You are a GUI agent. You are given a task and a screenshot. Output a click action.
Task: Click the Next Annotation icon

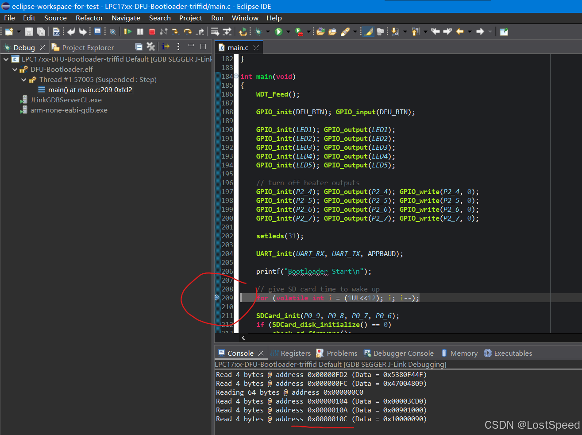click(395, 31)
